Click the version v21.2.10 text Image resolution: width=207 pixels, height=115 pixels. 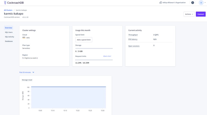pyautogui.click(x=25, y=17)
